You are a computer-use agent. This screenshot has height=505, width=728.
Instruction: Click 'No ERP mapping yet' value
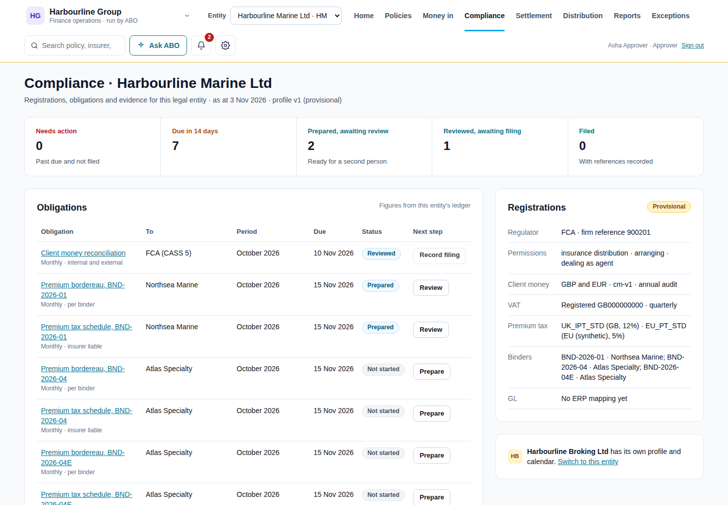pos(594,398)
